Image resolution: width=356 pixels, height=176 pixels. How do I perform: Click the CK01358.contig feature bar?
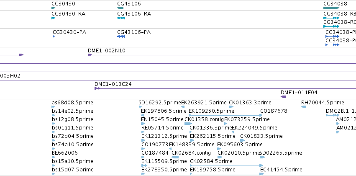pyautogui.click(x=188, y=124)
